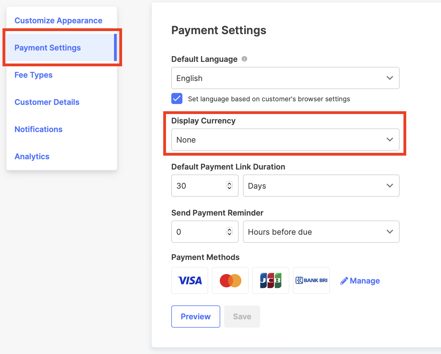Open the Days duration unit dropdown
Viewport: 441px width, 354px height.
pos(321,186)
